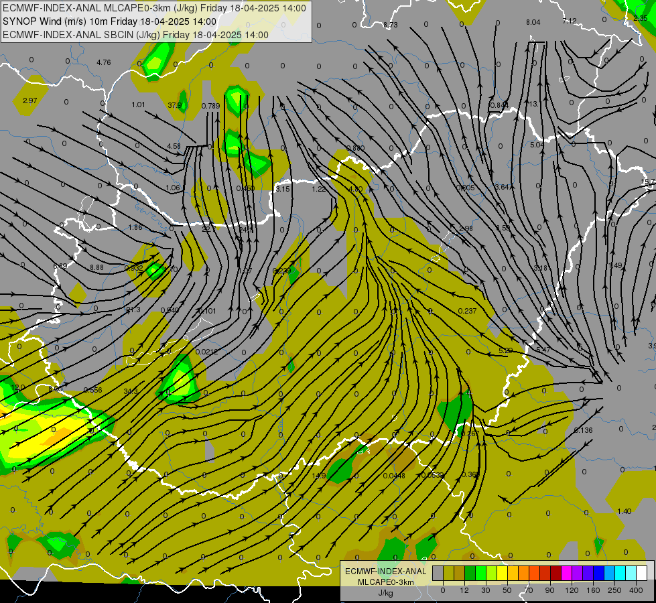Click the map value 14.9
The image size is (656, 603).
tap(319, 476)
